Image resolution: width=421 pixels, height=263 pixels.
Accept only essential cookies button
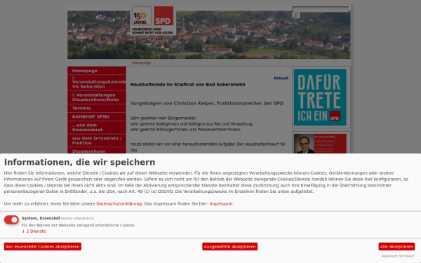pyautogui.click(x=43, y=246)
